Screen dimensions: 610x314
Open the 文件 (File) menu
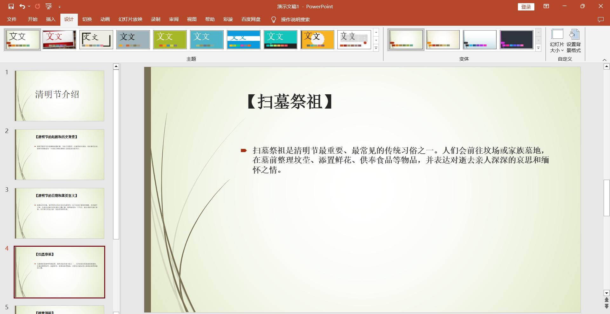point(12,19)
